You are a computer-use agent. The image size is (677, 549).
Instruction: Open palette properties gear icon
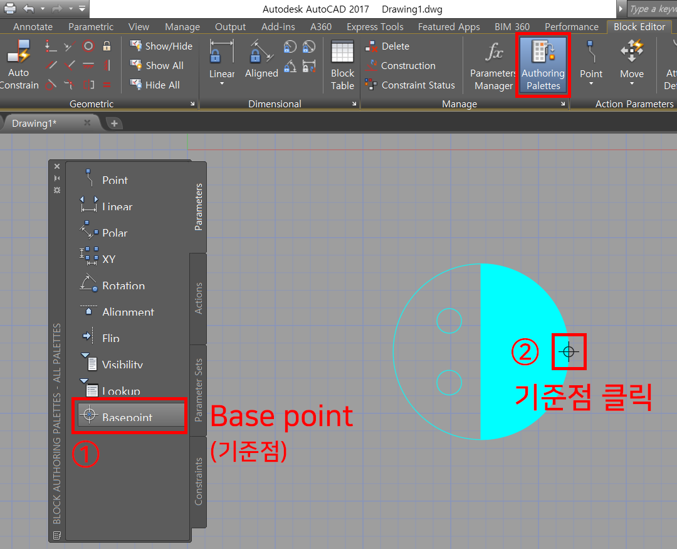57,190
